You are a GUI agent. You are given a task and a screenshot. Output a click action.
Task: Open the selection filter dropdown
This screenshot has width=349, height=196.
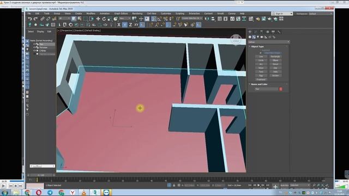tap(64, 19)
